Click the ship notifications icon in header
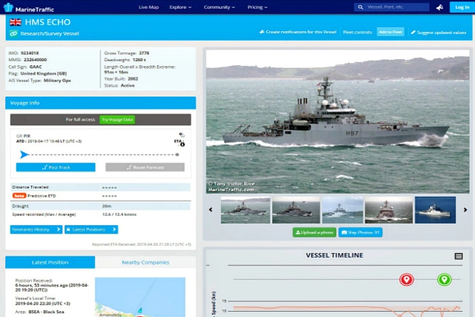The image size is (475, 317). click(440, 7)
